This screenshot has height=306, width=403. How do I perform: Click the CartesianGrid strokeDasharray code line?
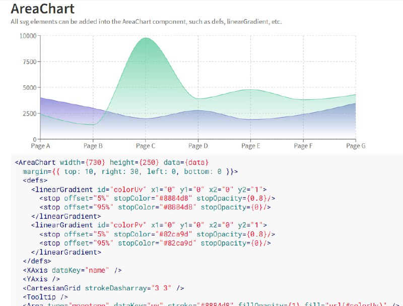(103, 288)
